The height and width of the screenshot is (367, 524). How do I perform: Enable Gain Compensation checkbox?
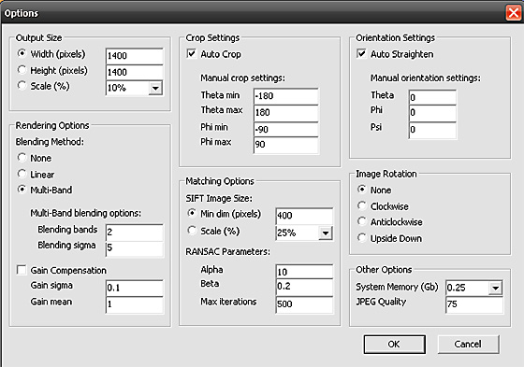pyautogui.click(x=22, y=270)
